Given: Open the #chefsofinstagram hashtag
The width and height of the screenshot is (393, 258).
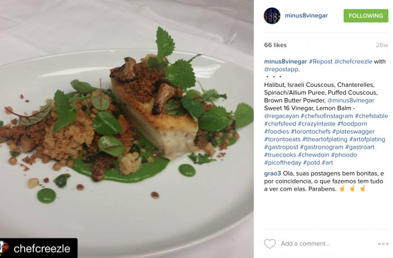Looking at the screenshot, I should coord(327,116).
